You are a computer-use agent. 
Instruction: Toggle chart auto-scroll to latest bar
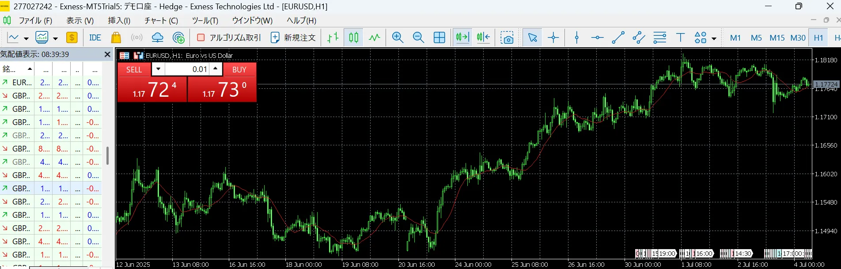coord(462,38)
